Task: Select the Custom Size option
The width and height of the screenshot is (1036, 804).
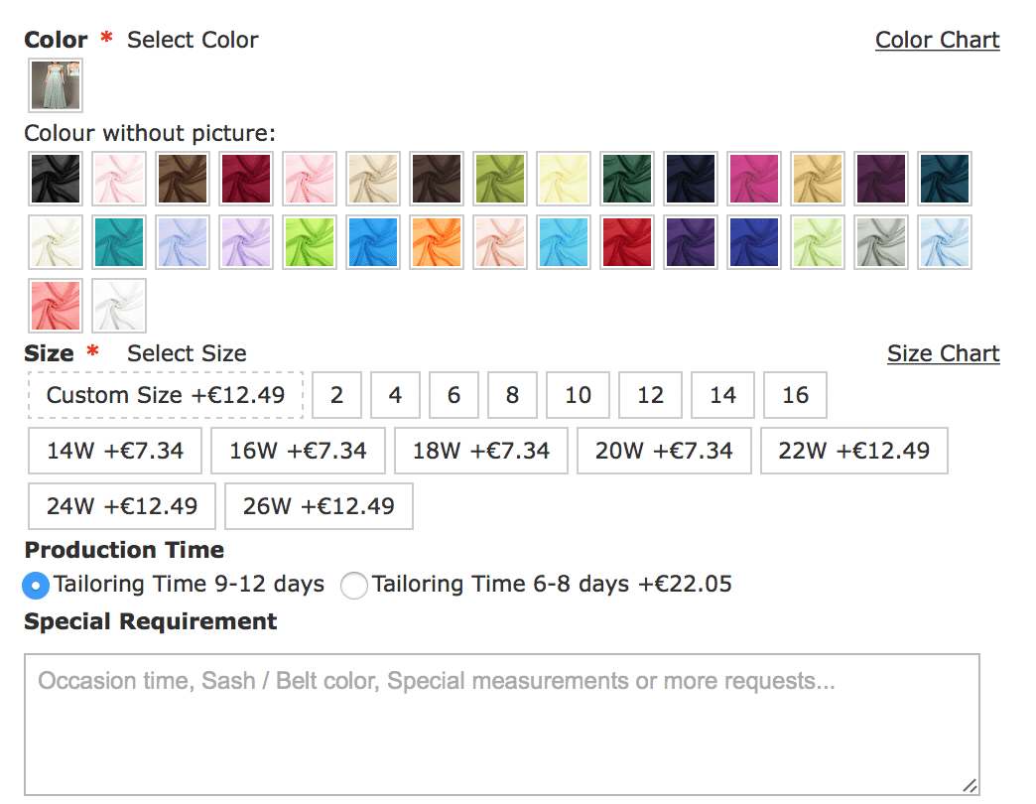Action: tap(166, 395)
